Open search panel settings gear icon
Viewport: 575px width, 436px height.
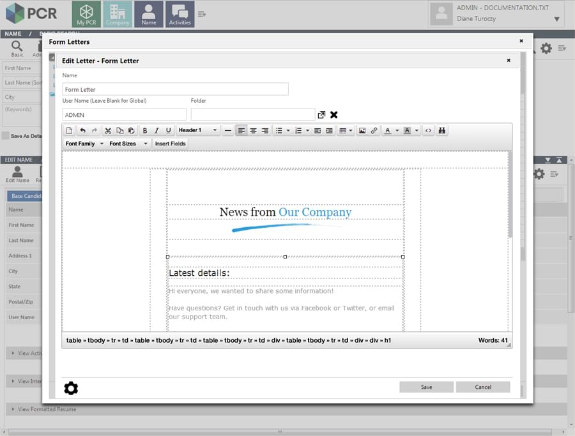point(546,48)
